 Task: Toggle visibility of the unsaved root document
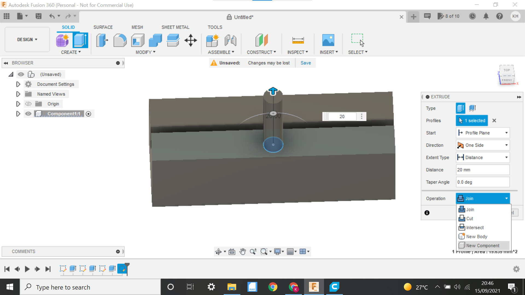(21, 74)
